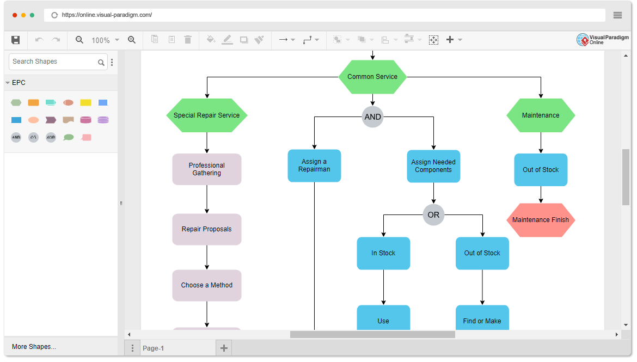637x362 pixels.
Task: Delete using the trash icon
Action: [x=188, y=39]
